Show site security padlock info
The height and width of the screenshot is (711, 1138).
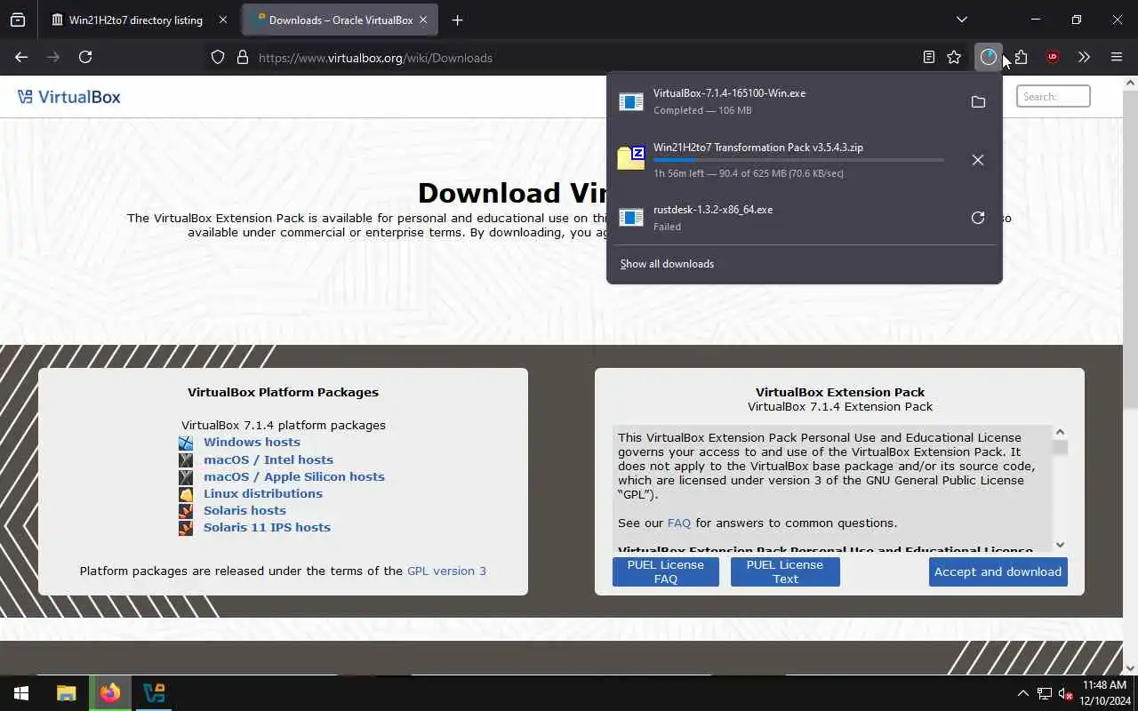click(242, 58)
